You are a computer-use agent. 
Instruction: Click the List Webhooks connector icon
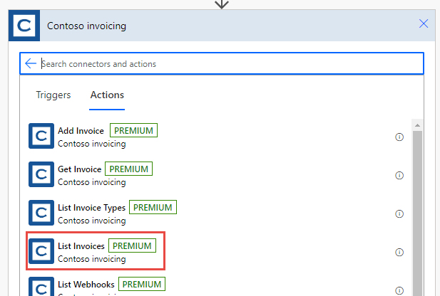(x=41, y=287)
